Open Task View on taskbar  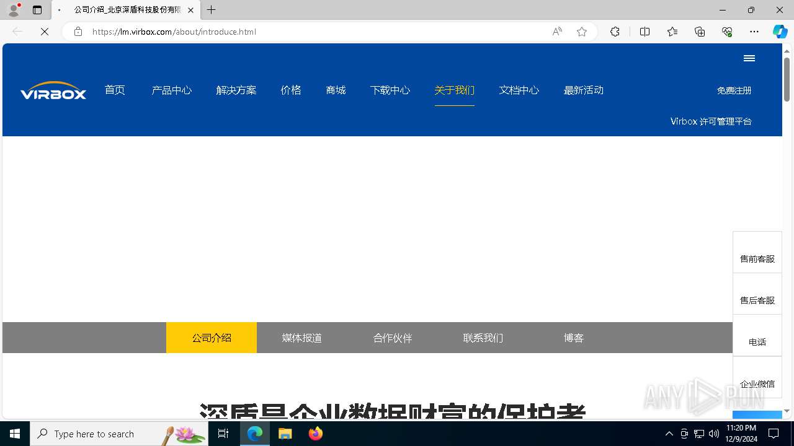[223, 434]
